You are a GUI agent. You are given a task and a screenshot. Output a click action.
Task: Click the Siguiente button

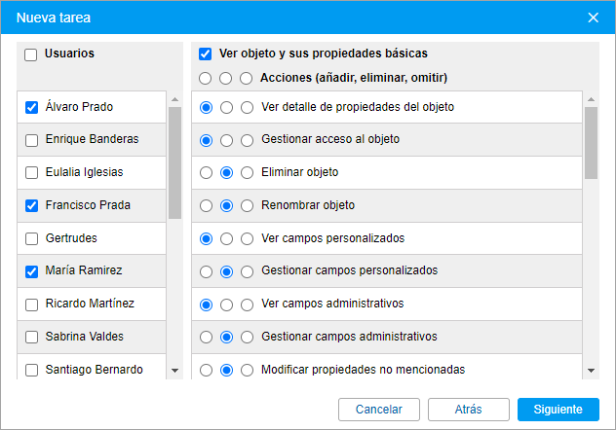(558, 410)
